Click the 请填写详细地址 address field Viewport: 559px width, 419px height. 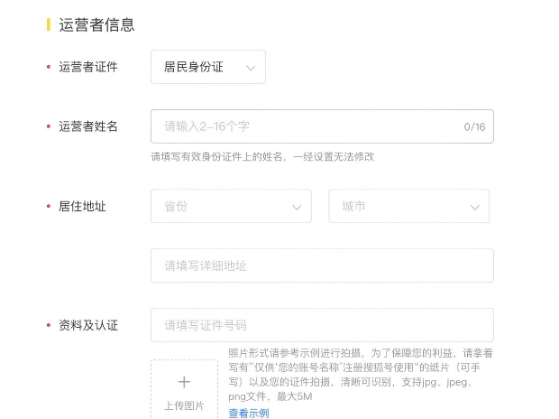[322, 265]
